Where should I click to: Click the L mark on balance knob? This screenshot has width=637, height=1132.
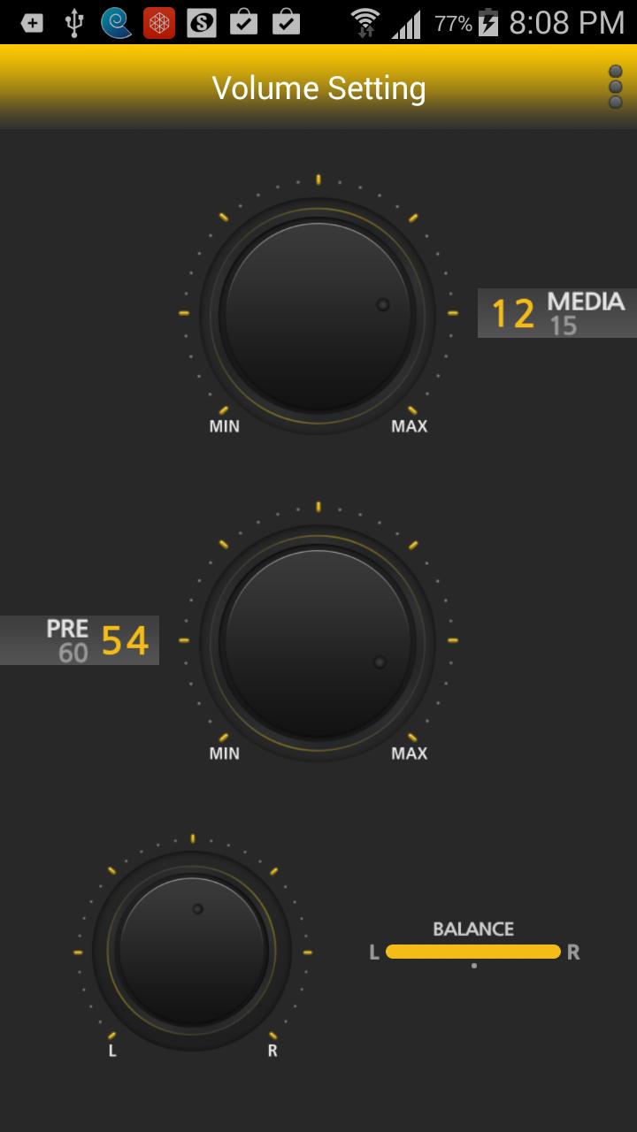click(x=112, y=1051)
